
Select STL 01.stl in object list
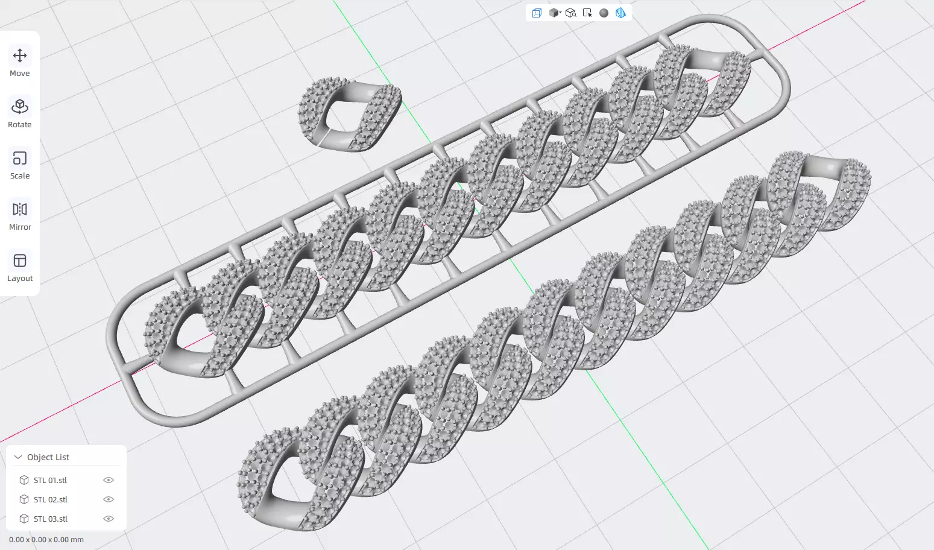pyautogui.click(x=50, y=480)
